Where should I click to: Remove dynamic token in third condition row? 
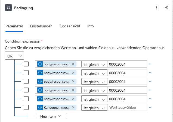73,81
